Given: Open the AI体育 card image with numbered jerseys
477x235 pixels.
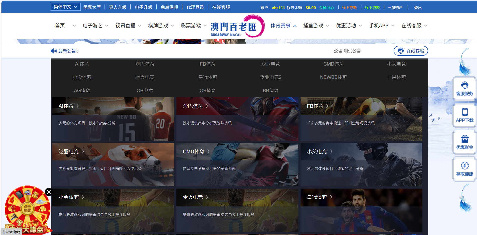Looking at the screenshot, I should [113, 119].
